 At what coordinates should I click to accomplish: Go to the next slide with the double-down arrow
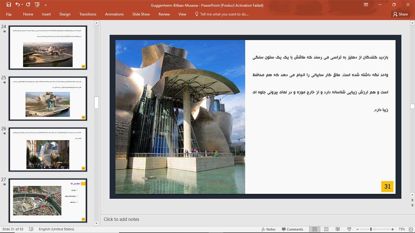tap(412, 205)
